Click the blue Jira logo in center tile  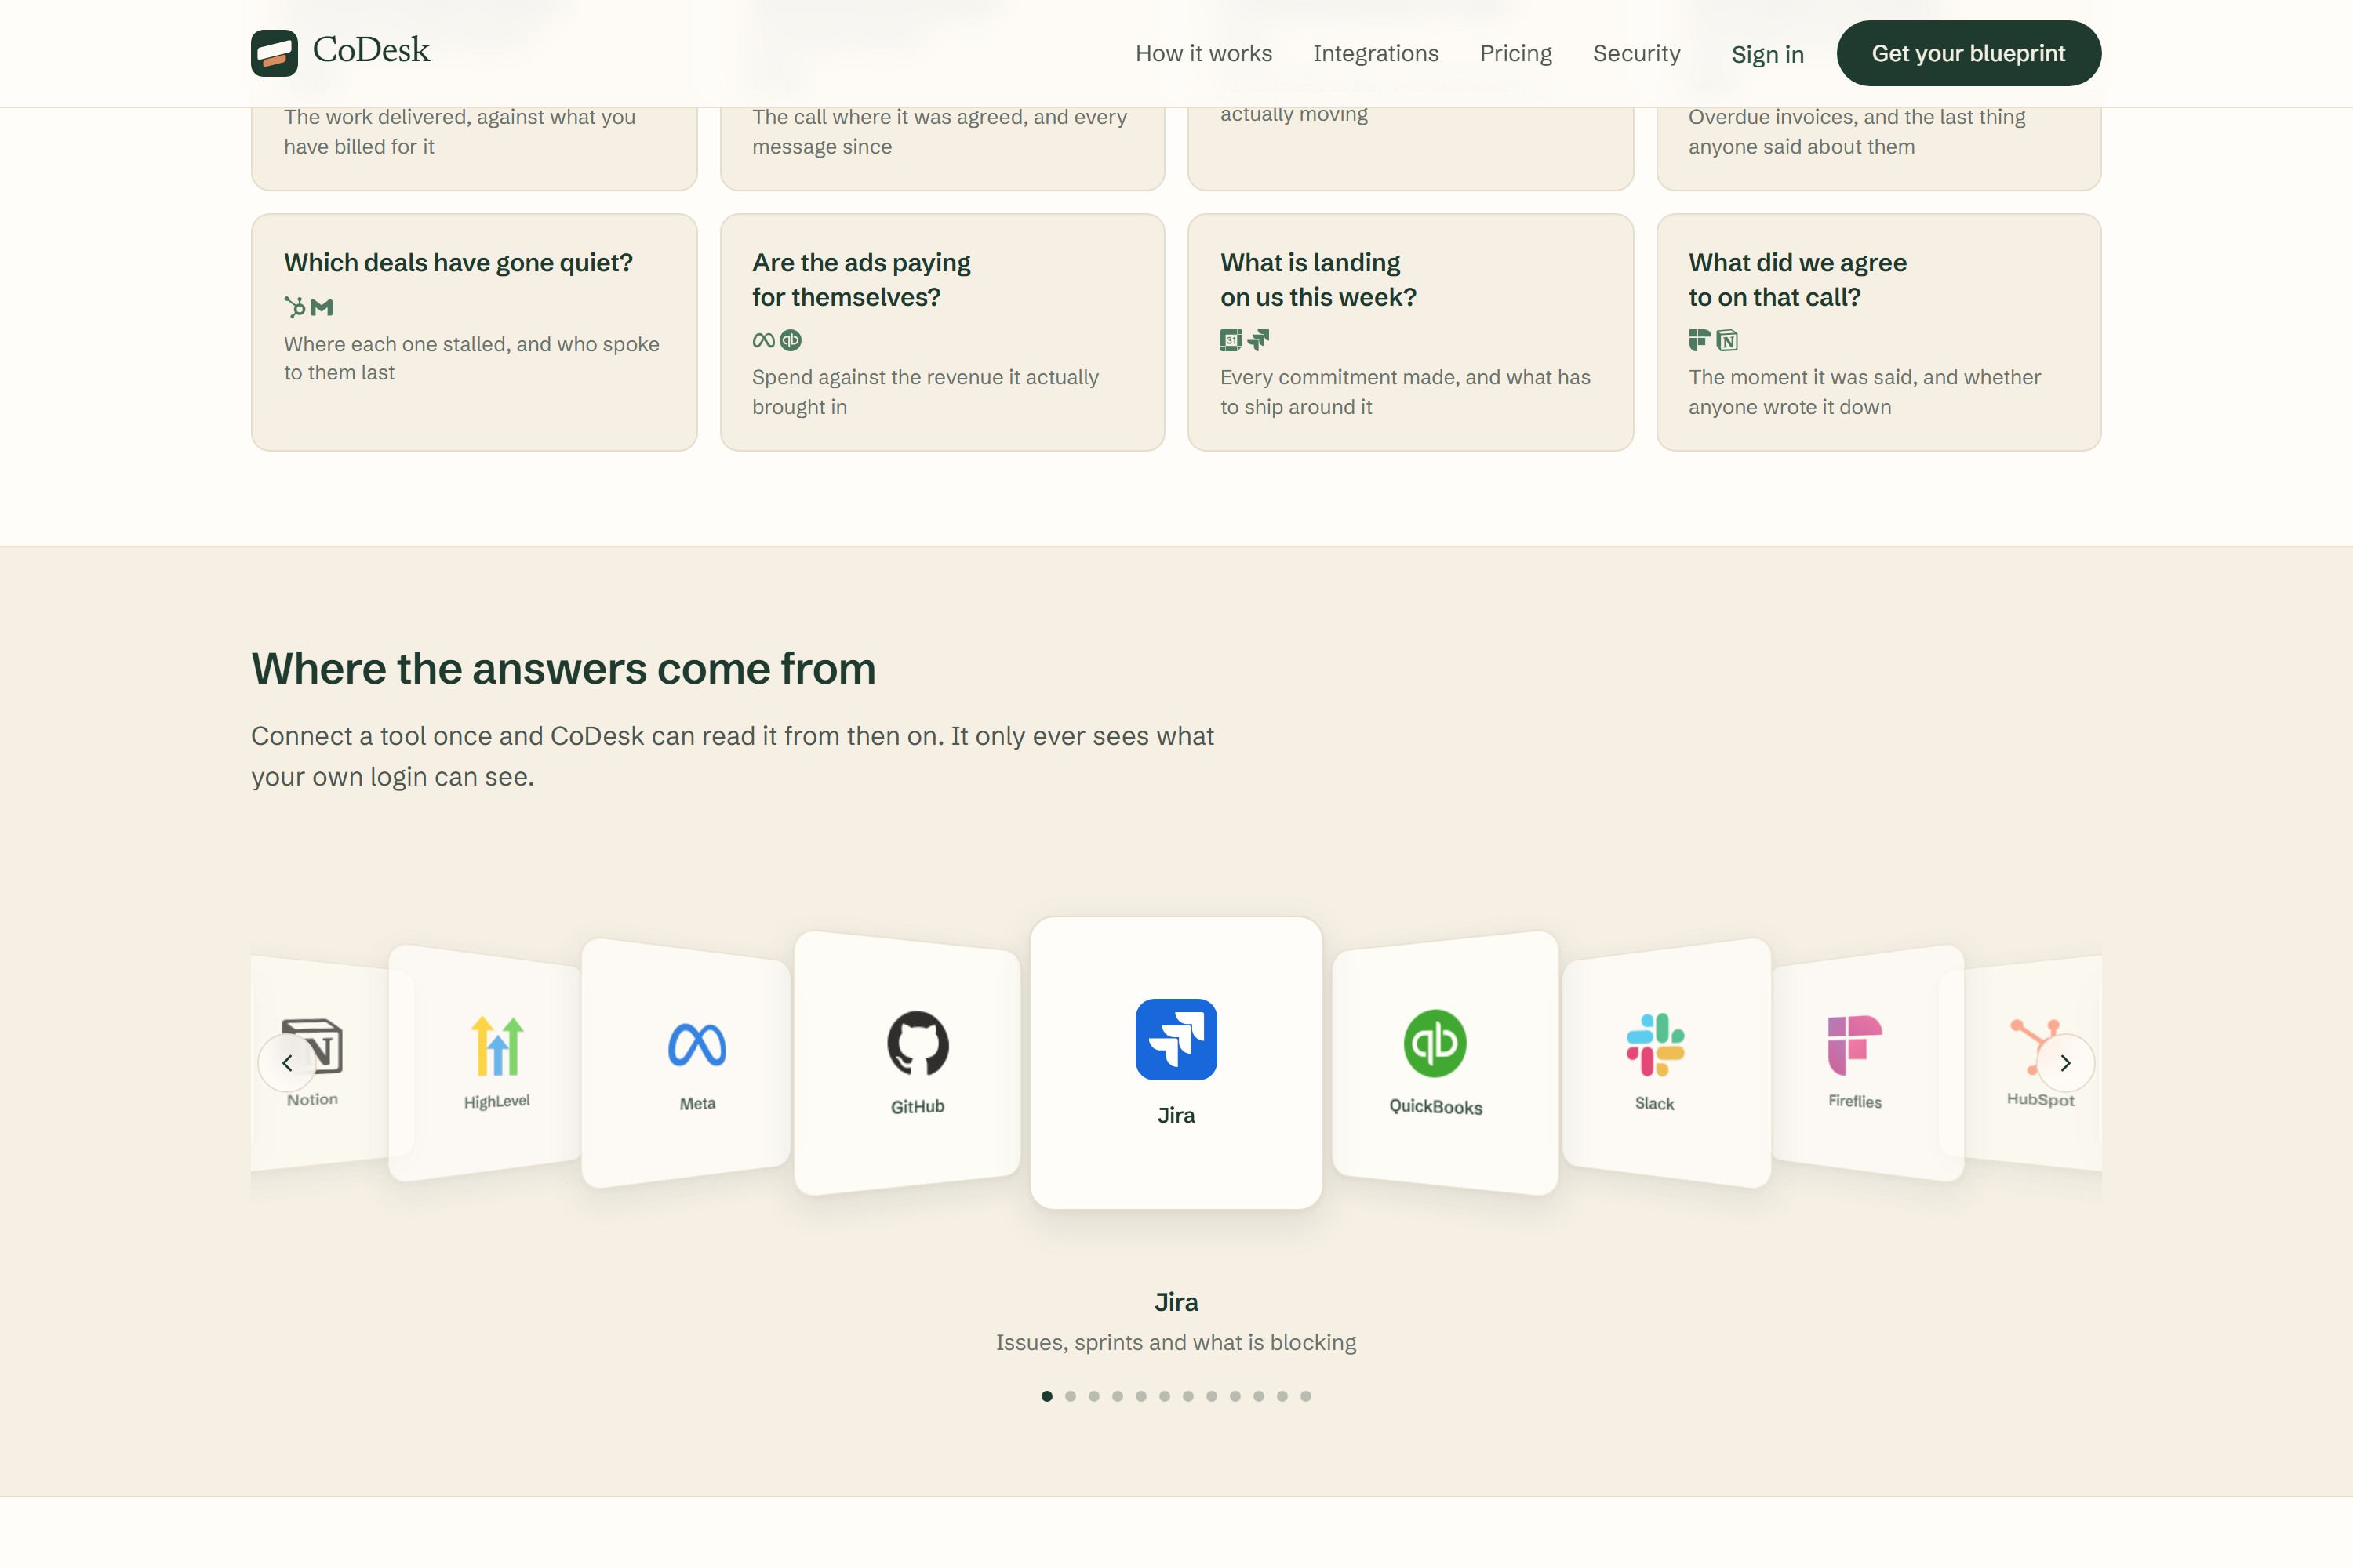(1176, 1039)
